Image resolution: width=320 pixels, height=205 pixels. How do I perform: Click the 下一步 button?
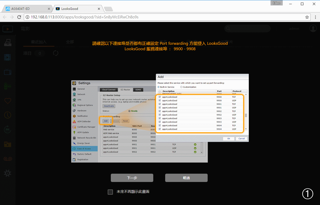coord(132,178)
